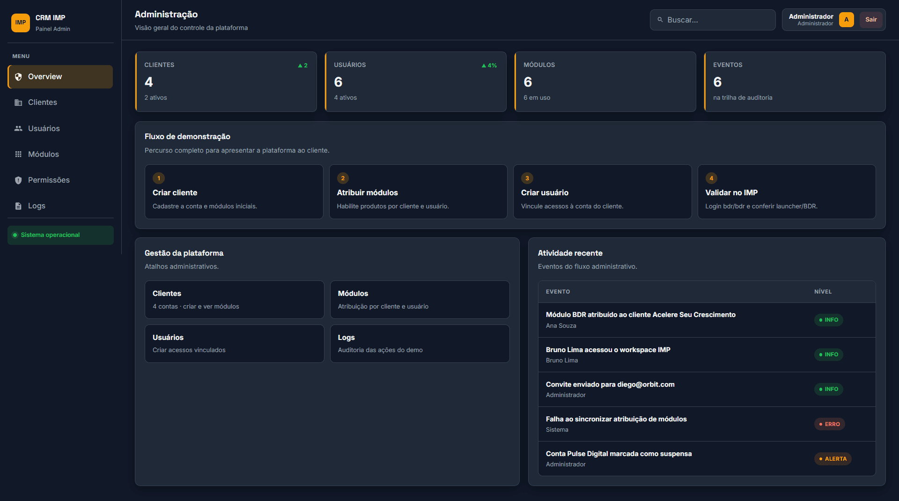This screenshot has height=501, width=899.
Task: Click the INFO badge on the Convite enviado row
Action: (x=828, y=389)
